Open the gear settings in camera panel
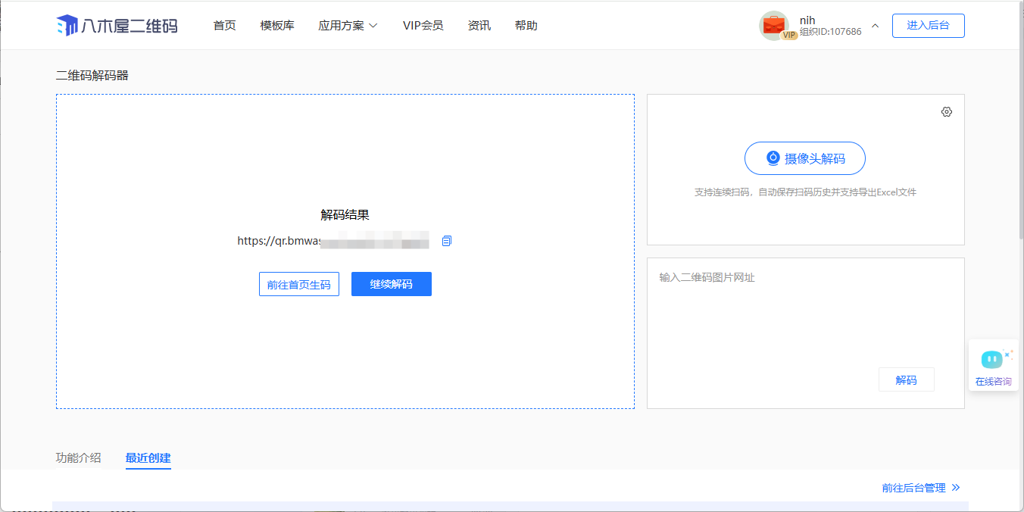1024x512 pixels. point(946,112)
